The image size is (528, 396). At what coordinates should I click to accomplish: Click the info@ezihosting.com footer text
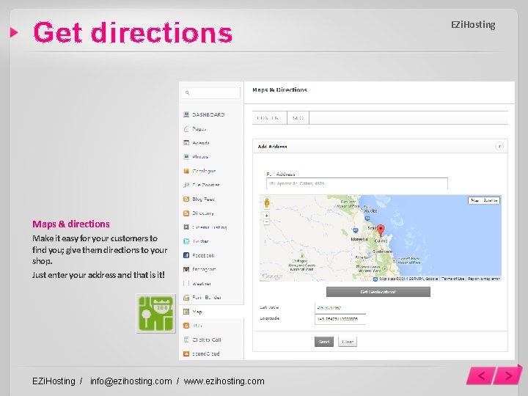(131, 381)
